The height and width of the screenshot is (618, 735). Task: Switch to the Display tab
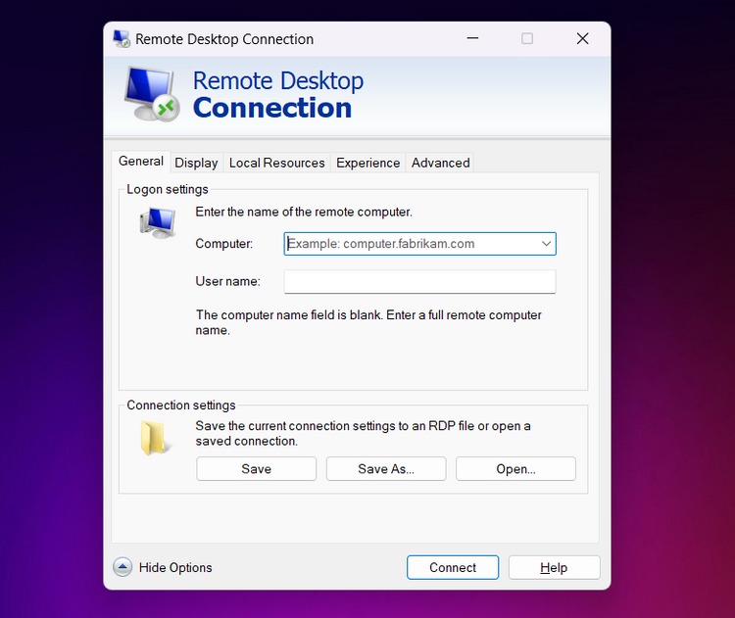coord(196,163)
